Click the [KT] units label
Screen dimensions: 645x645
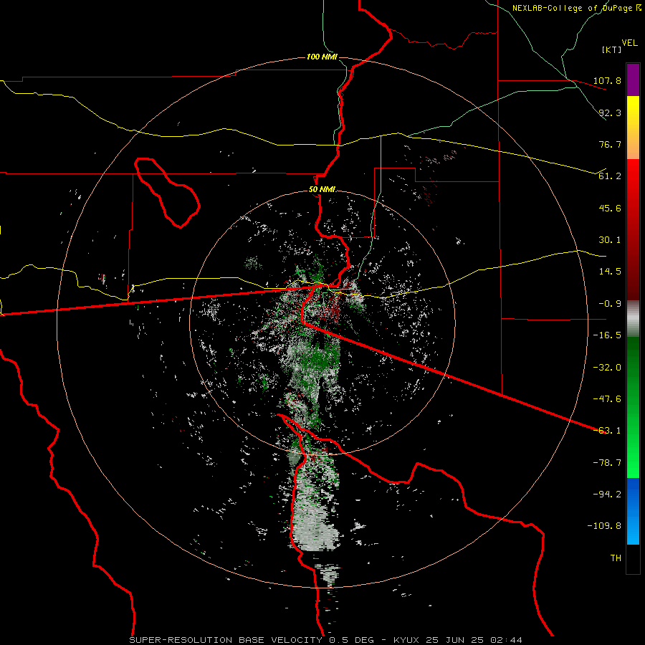coord(612,49)
